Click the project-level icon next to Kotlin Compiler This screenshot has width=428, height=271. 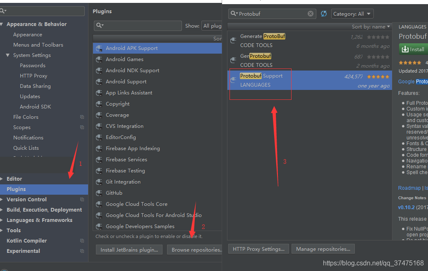[x=82, y=241]
